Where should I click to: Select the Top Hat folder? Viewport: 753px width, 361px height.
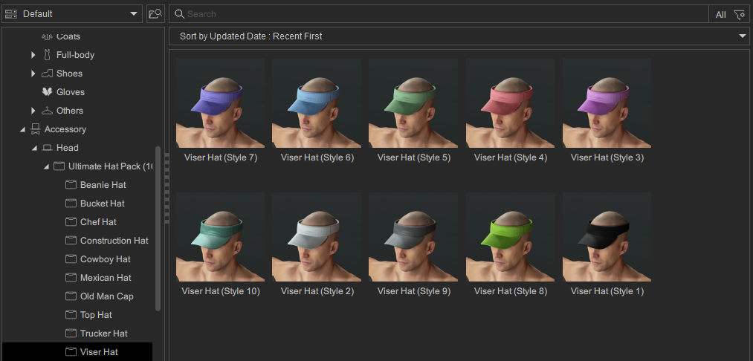point(96,315)
